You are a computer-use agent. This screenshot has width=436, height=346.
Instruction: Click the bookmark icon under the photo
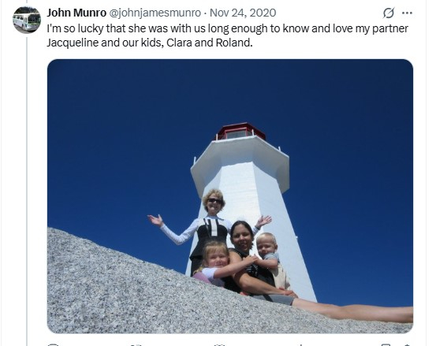(386, 344)
